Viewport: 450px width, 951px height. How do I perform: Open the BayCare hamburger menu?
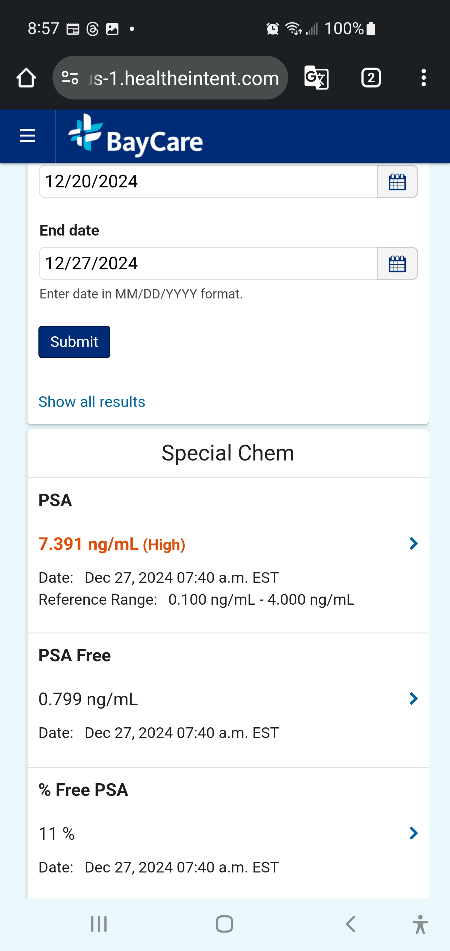(27, 136)
